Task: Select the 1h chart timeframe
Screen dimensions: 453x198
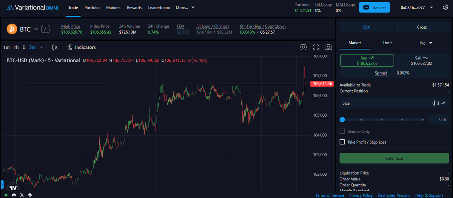Action: click(16, 47)
